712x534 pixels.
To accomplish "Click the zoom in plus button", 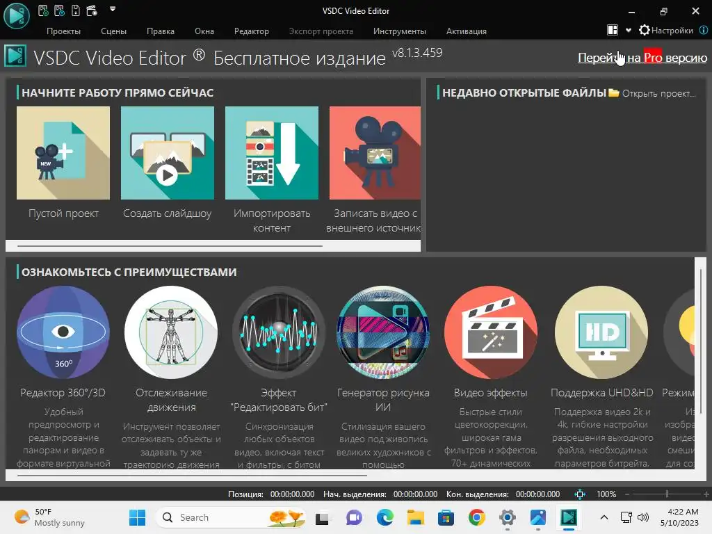I will click(x=706, y=494).
